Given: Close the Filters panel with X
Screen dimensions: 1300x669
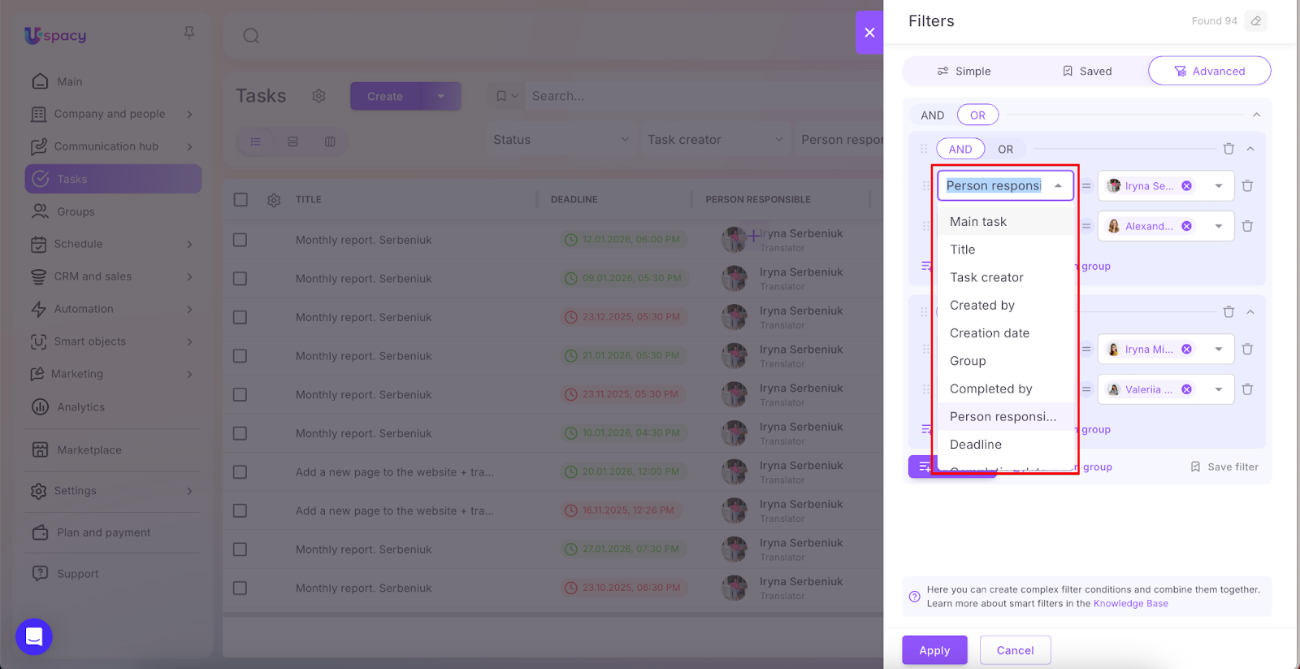Looking at the screenshot, I should 869,33.
